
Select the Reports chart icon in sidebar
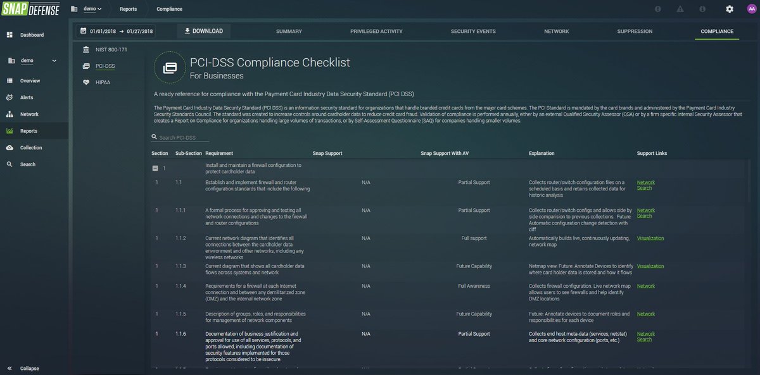tap(9, 131)
